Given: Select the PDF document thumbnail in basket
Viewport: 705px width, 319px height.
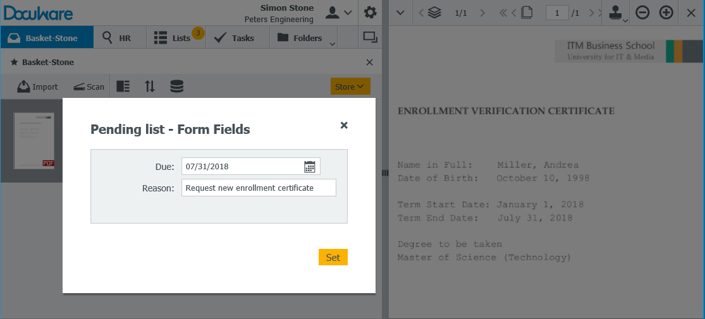Looking at the screenshot, I should [x=35, y=141].
